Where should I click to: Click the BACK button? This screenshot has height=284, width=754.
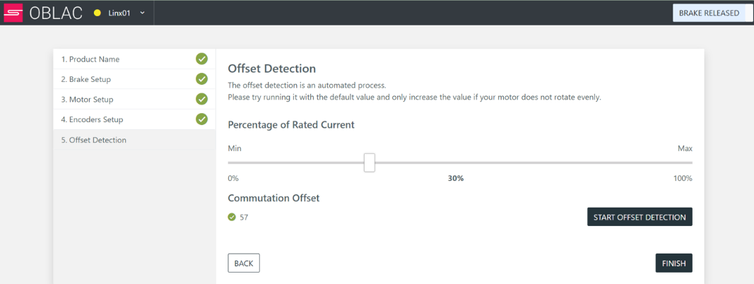point(244,263)
